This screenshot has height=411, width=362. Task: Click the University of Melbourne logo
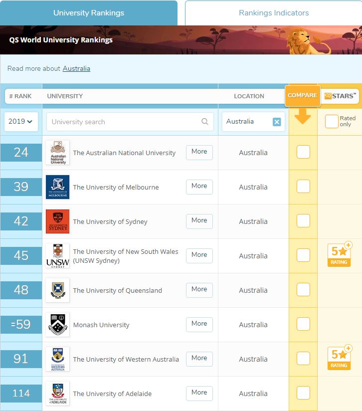coord(58,187)
